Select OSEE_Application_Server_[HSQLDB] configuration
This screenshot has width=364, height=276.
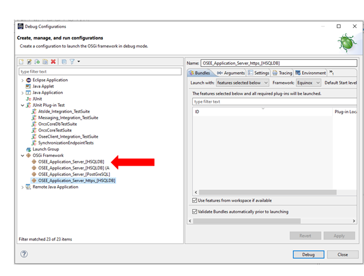pos(71,162)
